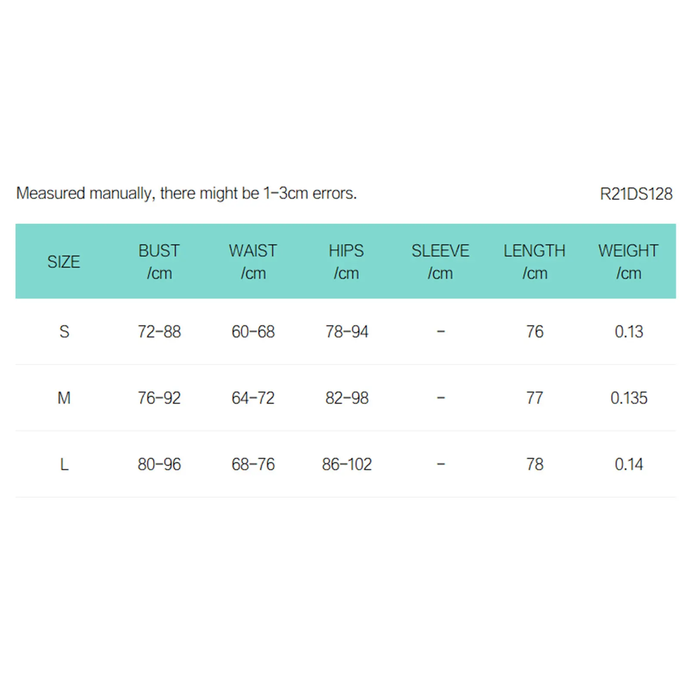Click the bust value 80-96
The width and height of the screenshot is (689, 689).
pos(159,464)
